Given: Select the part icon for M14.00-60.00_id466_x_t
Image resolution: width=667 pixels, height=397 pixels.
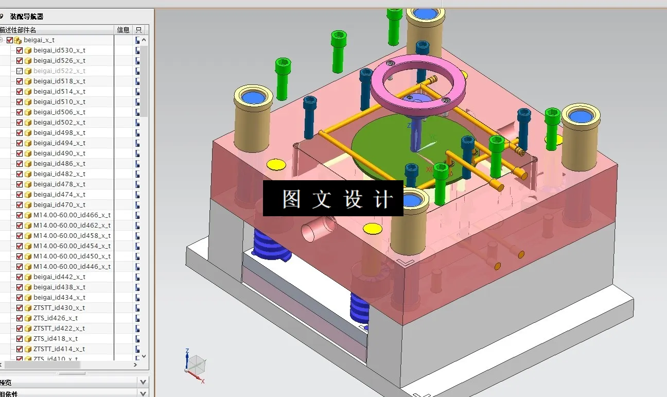Looking at the screenshot, I should 28,215.
